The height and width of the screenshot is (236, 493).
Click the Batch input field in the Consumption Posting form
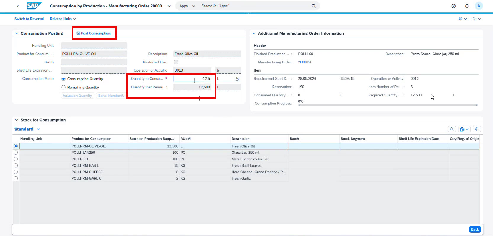tap(94, 62)
